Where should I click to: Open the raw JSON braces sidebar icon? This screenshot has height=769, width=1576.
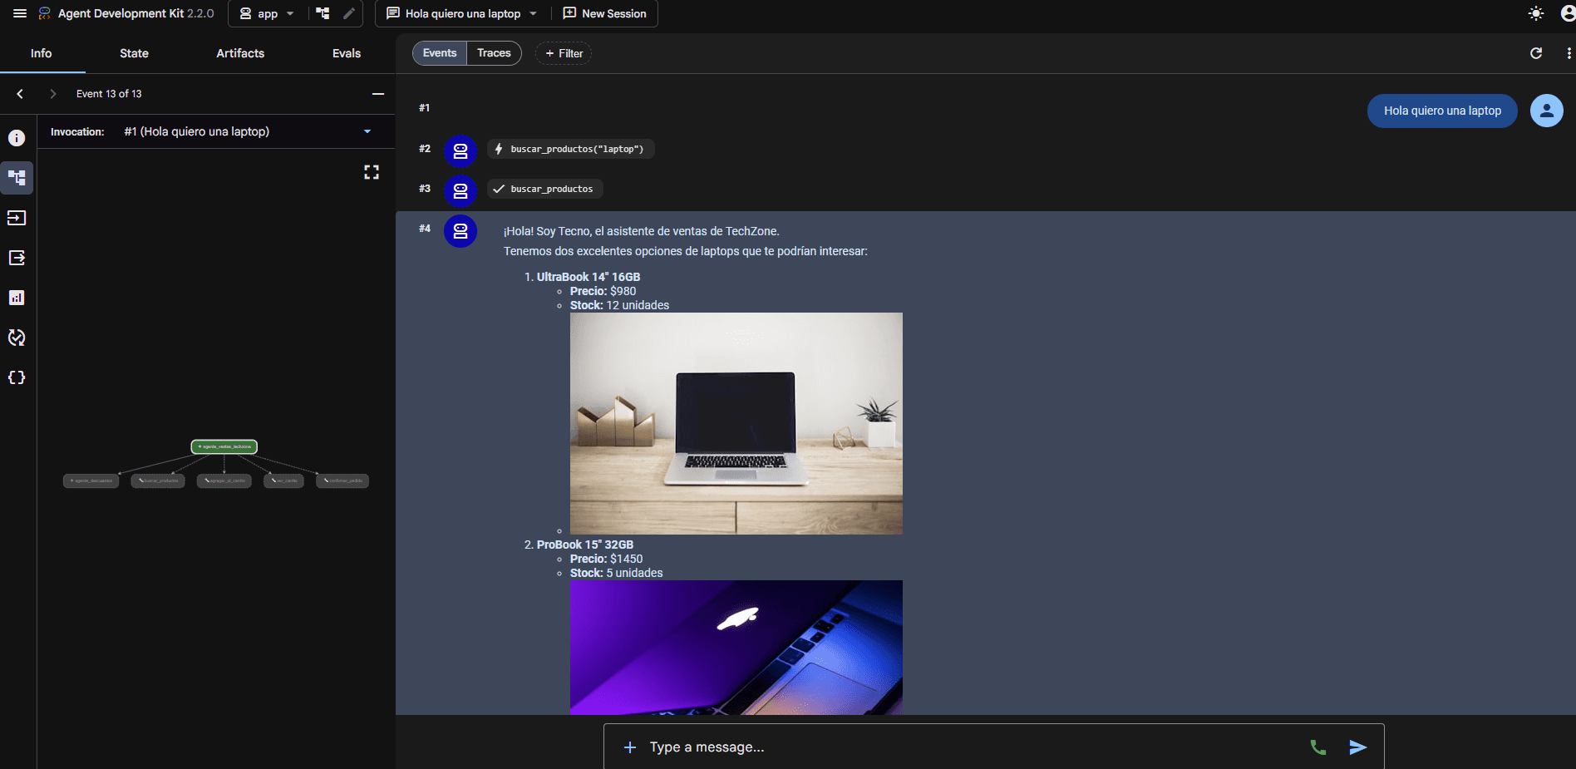point(17,377)
